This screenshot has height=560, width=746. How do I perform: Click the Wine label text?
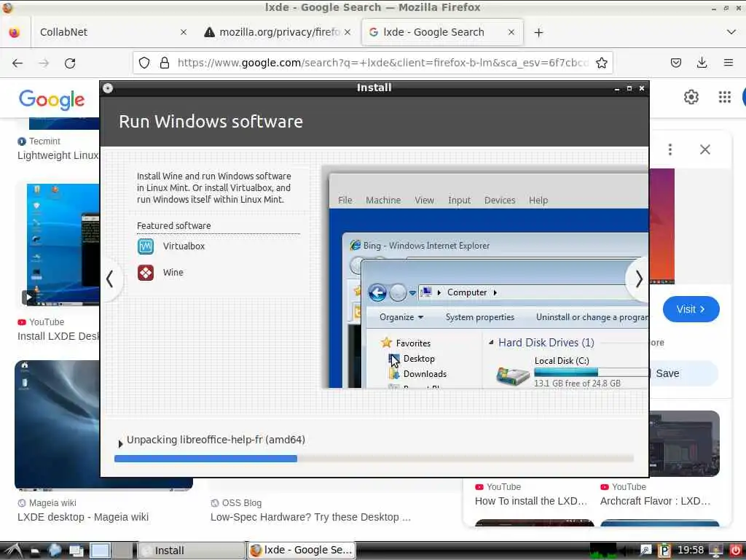click(173, 273)
